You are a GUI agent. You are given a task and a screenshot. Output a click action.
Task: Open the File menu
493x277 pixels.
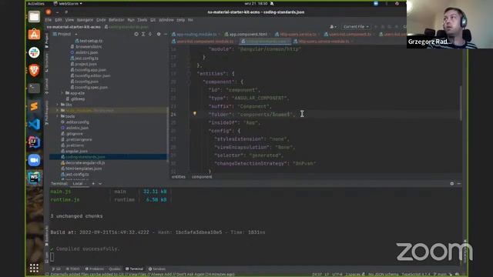click(x=49, y=20)
